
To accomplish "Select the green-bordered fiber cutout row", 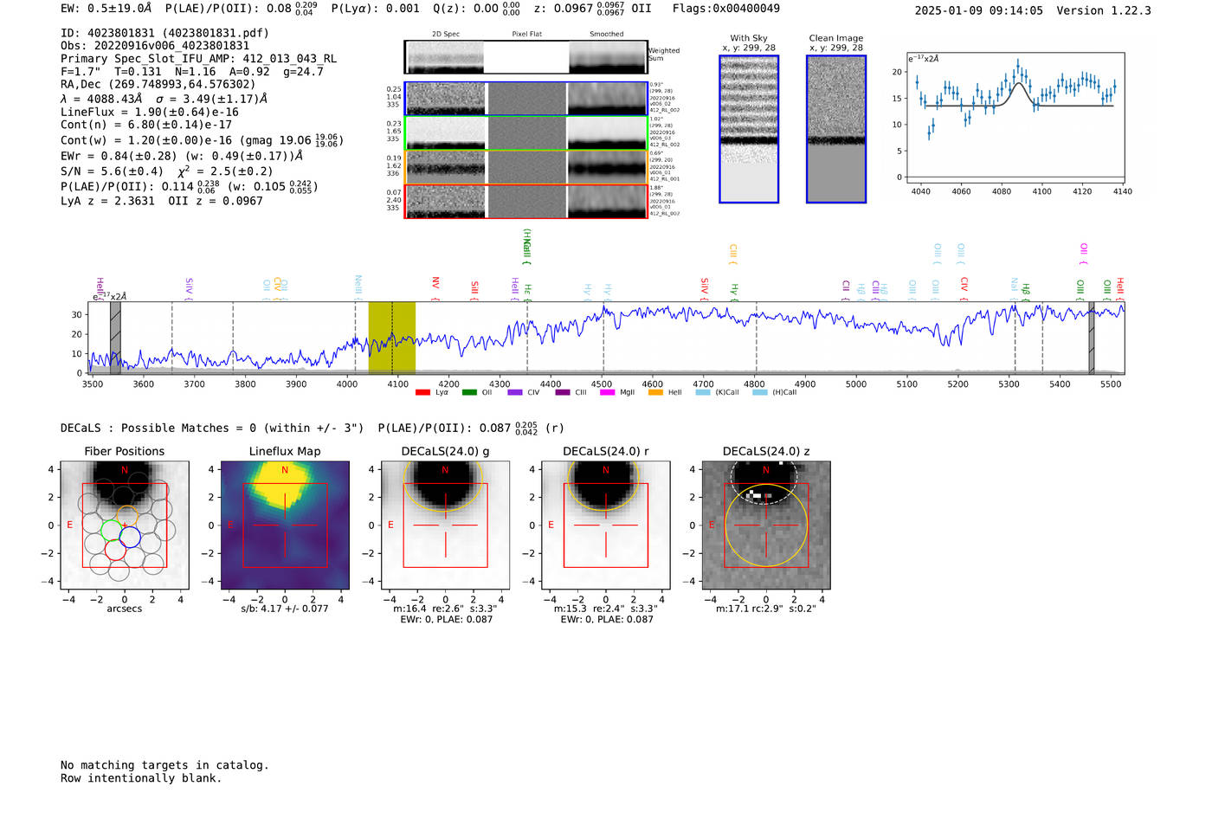I will (525, 132).
